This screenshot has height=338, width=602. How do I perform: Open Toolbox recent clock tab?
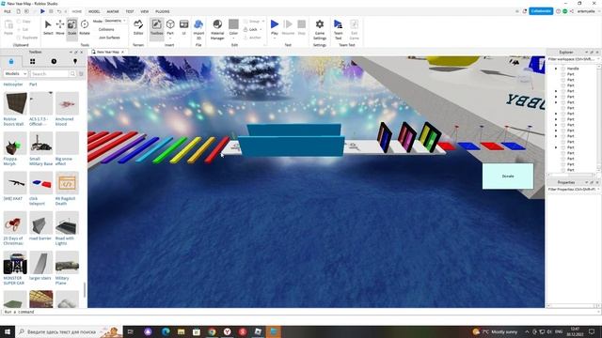[x=54, y=61]
